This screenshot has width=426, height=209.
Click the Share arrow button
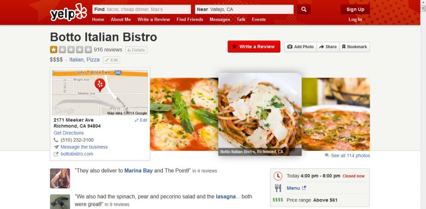coord(328,47)
